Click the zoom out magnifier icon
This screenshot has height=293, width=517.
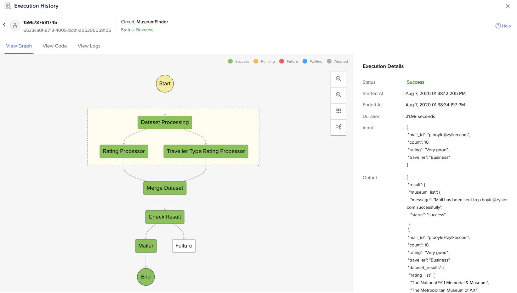tap(338, 95)
